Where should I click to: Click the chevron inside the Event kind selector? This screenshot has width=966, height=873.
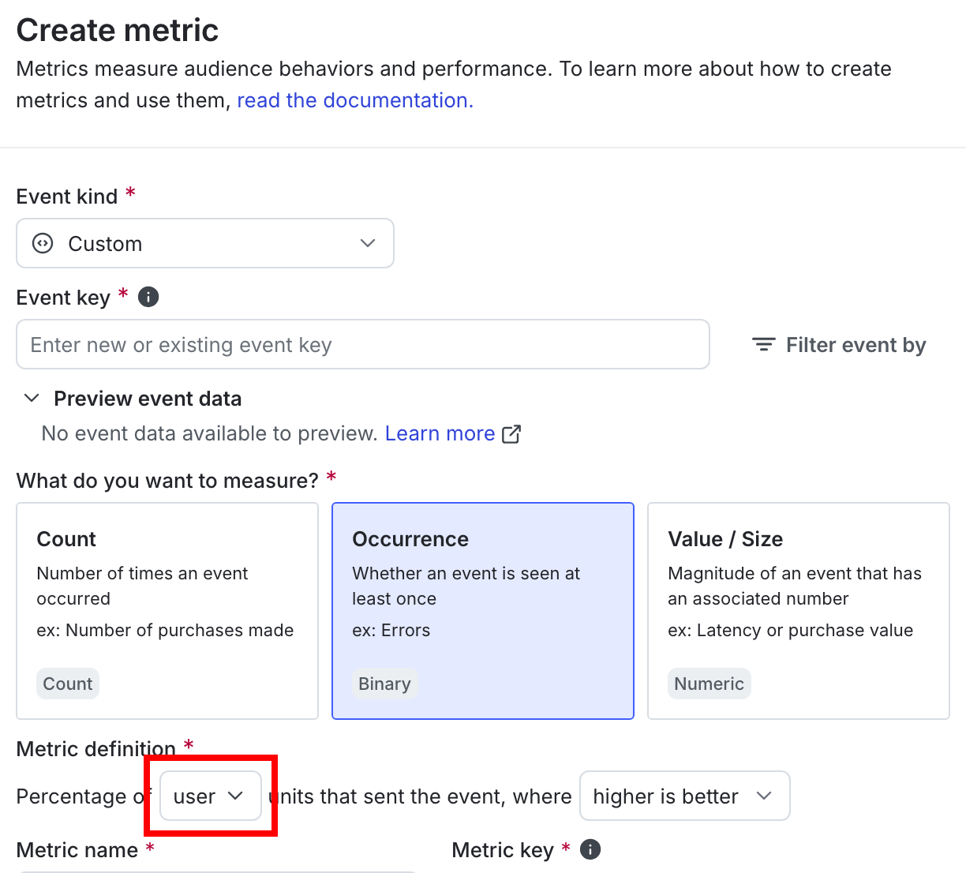367,243
